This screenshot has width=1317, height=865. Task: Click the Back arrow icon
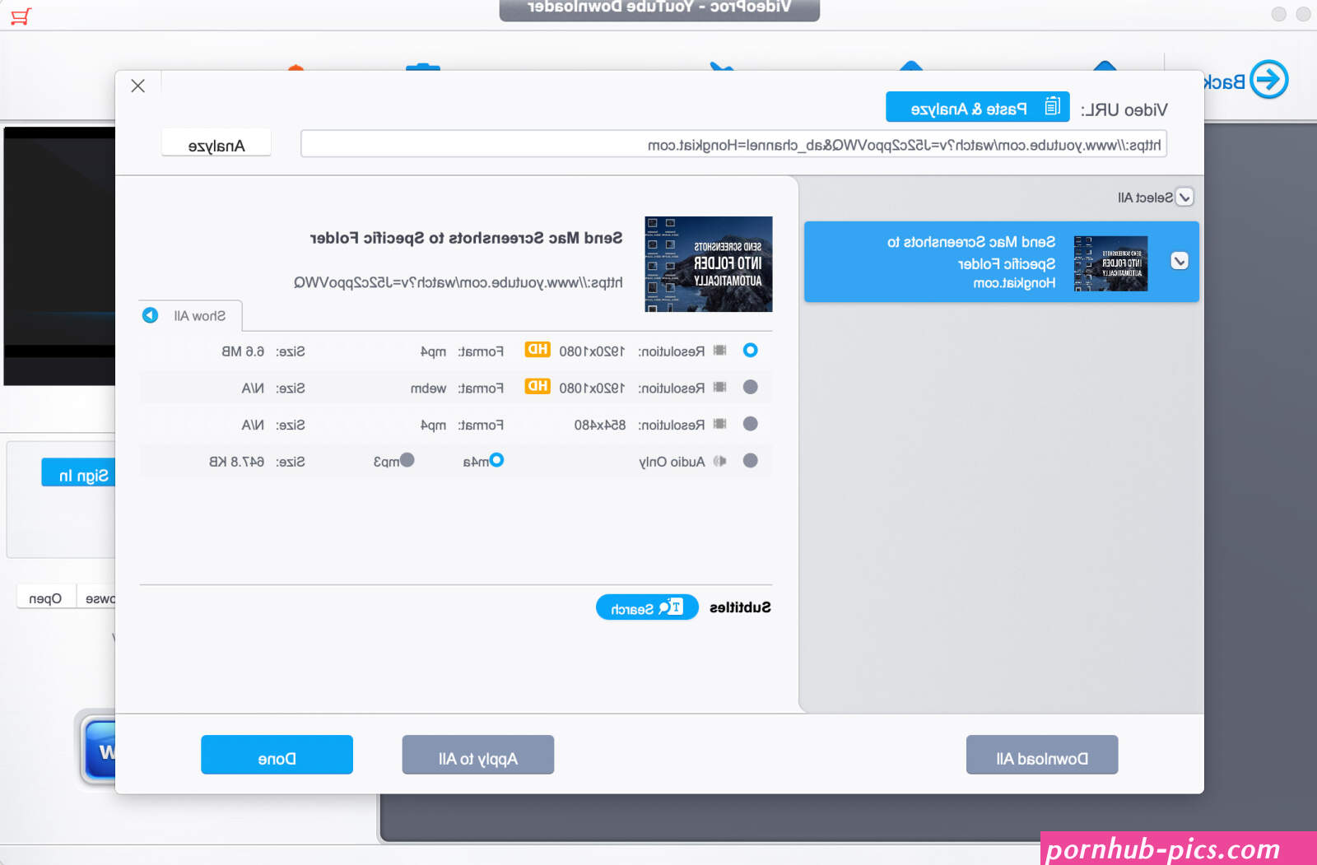[1268, 80]
